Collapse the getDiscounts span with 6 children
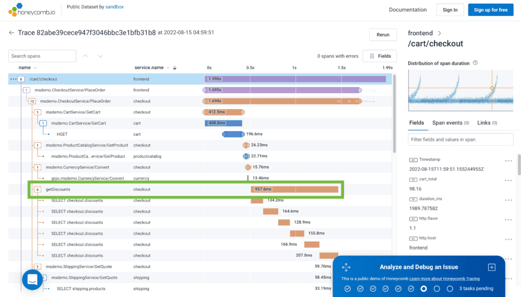 (37, 189)
